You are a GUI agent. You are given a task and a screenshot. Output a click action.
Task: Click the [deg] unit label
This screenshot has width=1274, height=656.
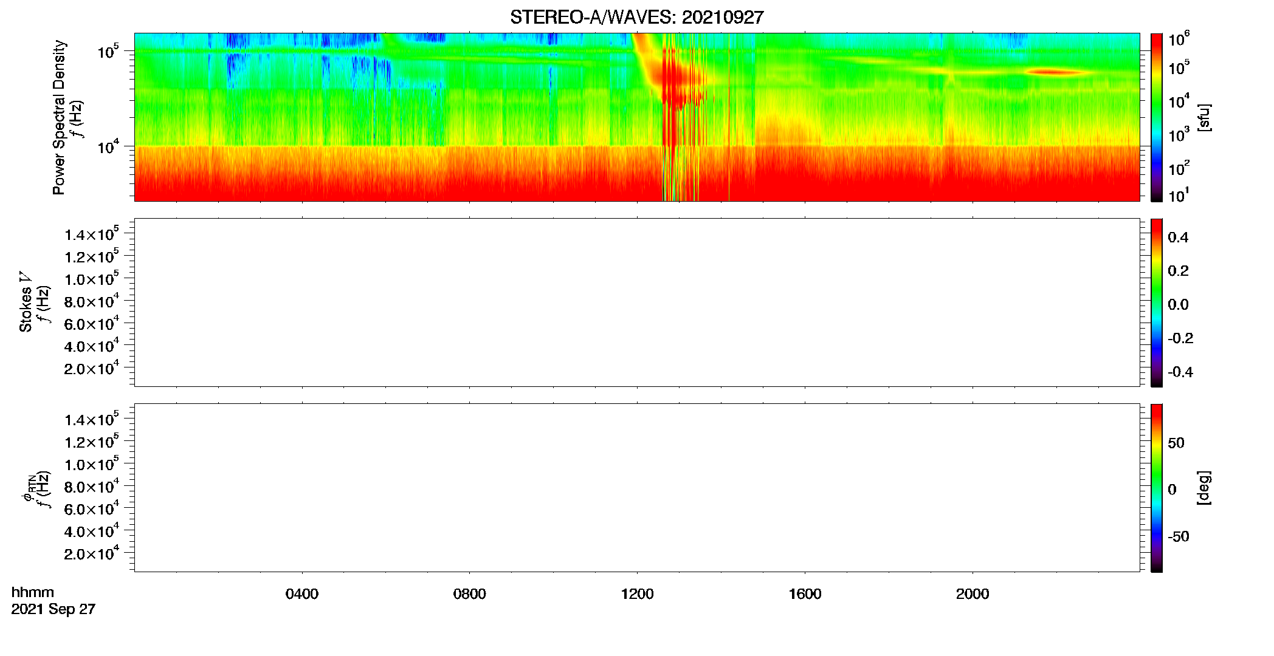tap(1203, 488)
